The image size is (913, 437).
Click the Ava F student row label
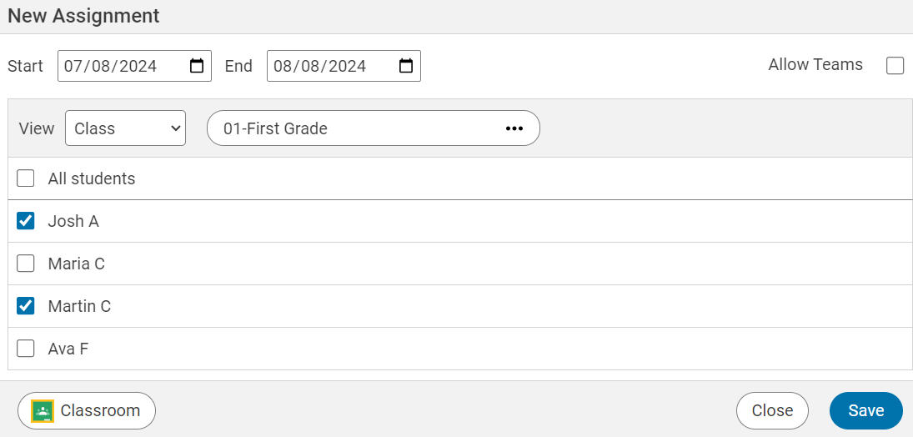(68, 349)
